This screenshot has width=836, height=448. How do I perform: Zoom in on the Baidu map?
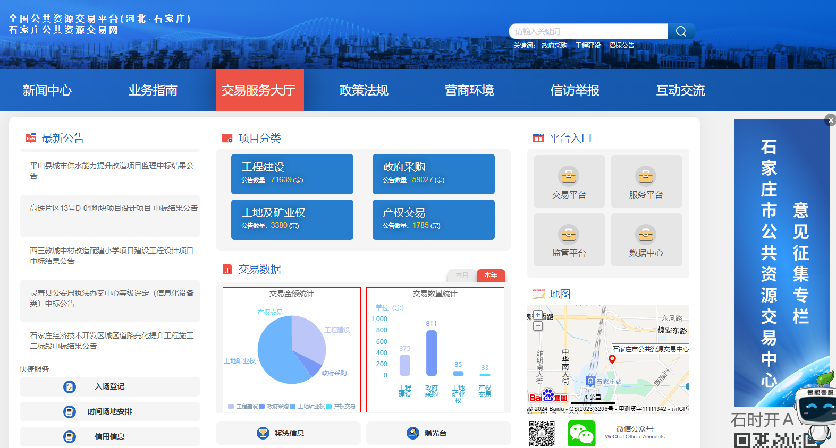click(x=538, y=315)
